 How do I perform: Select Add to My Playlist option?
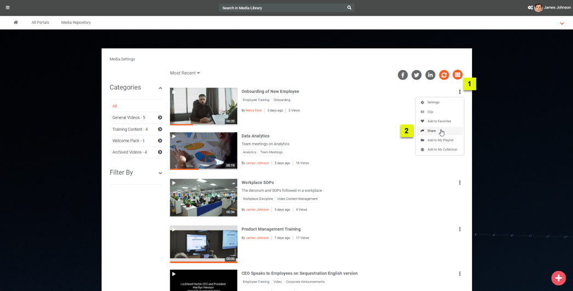[x=440, y=140]
